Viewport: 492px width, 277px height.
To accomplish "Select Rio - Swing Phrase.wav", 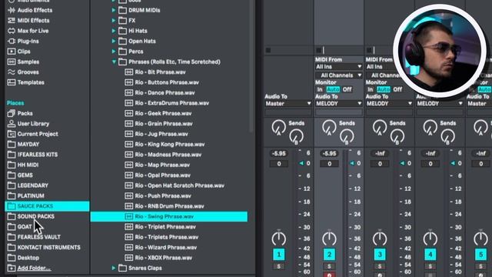I will point(169,216).
